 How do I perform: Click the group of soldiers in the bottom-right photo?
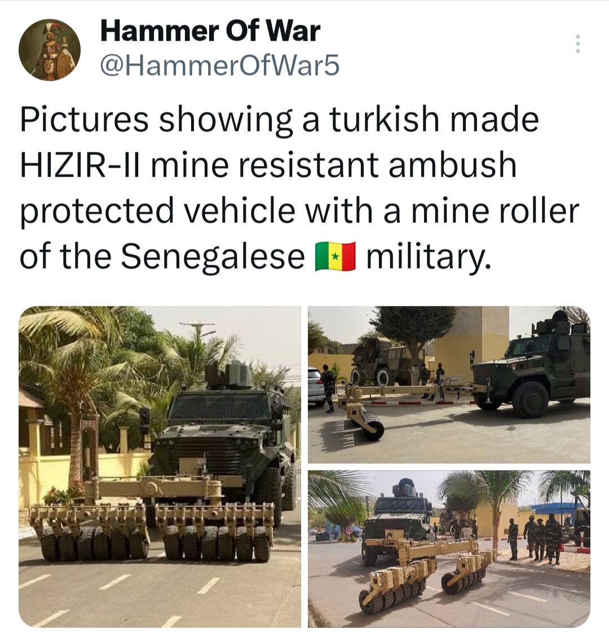[537, 537]
